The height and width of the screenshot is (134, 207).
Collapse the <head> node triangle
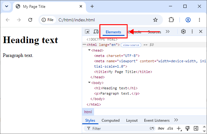pyautogui.click(x=89, y=50)
